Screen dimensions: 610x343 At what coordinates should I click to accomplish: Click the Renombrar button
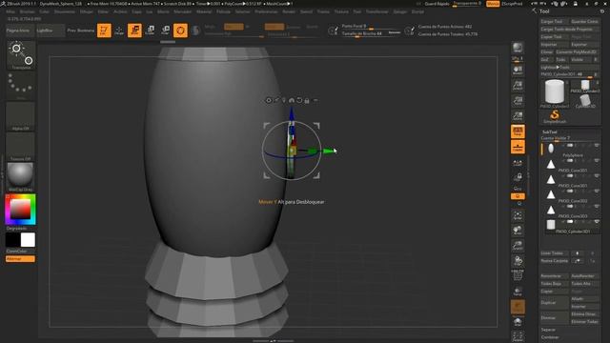coord(554,276)
